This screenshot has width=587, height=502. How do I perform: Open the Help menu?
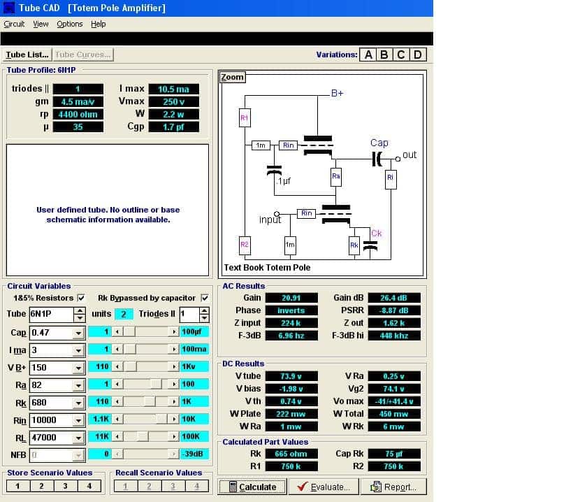98,24
